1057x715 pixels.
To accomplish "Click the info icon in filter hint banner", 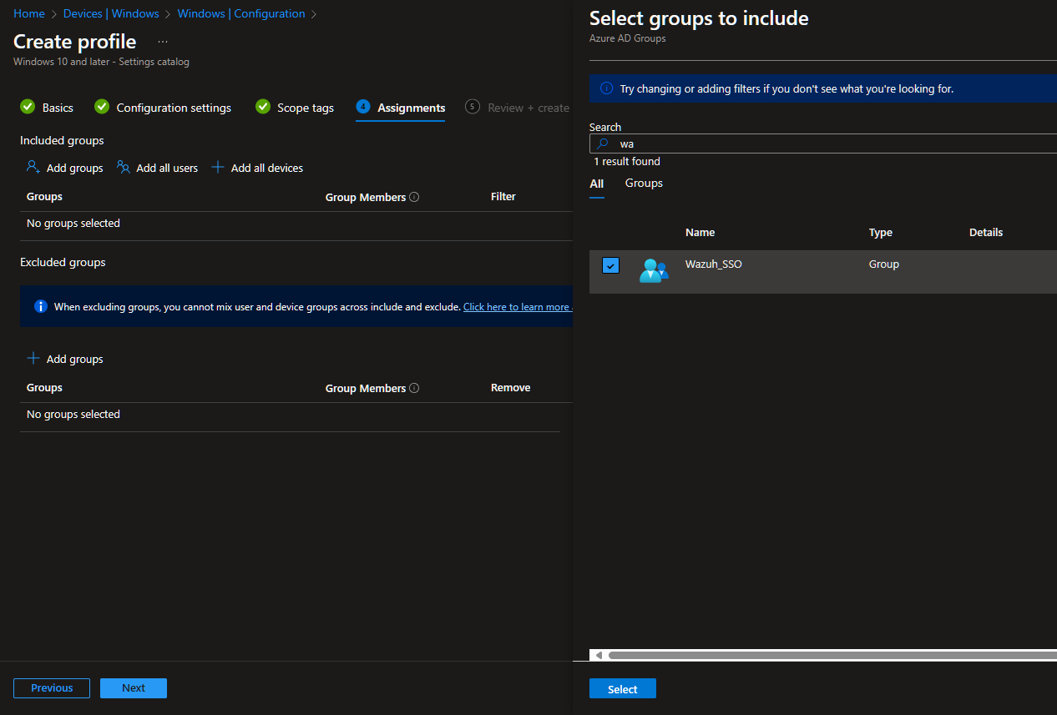I will pos(607,88).
